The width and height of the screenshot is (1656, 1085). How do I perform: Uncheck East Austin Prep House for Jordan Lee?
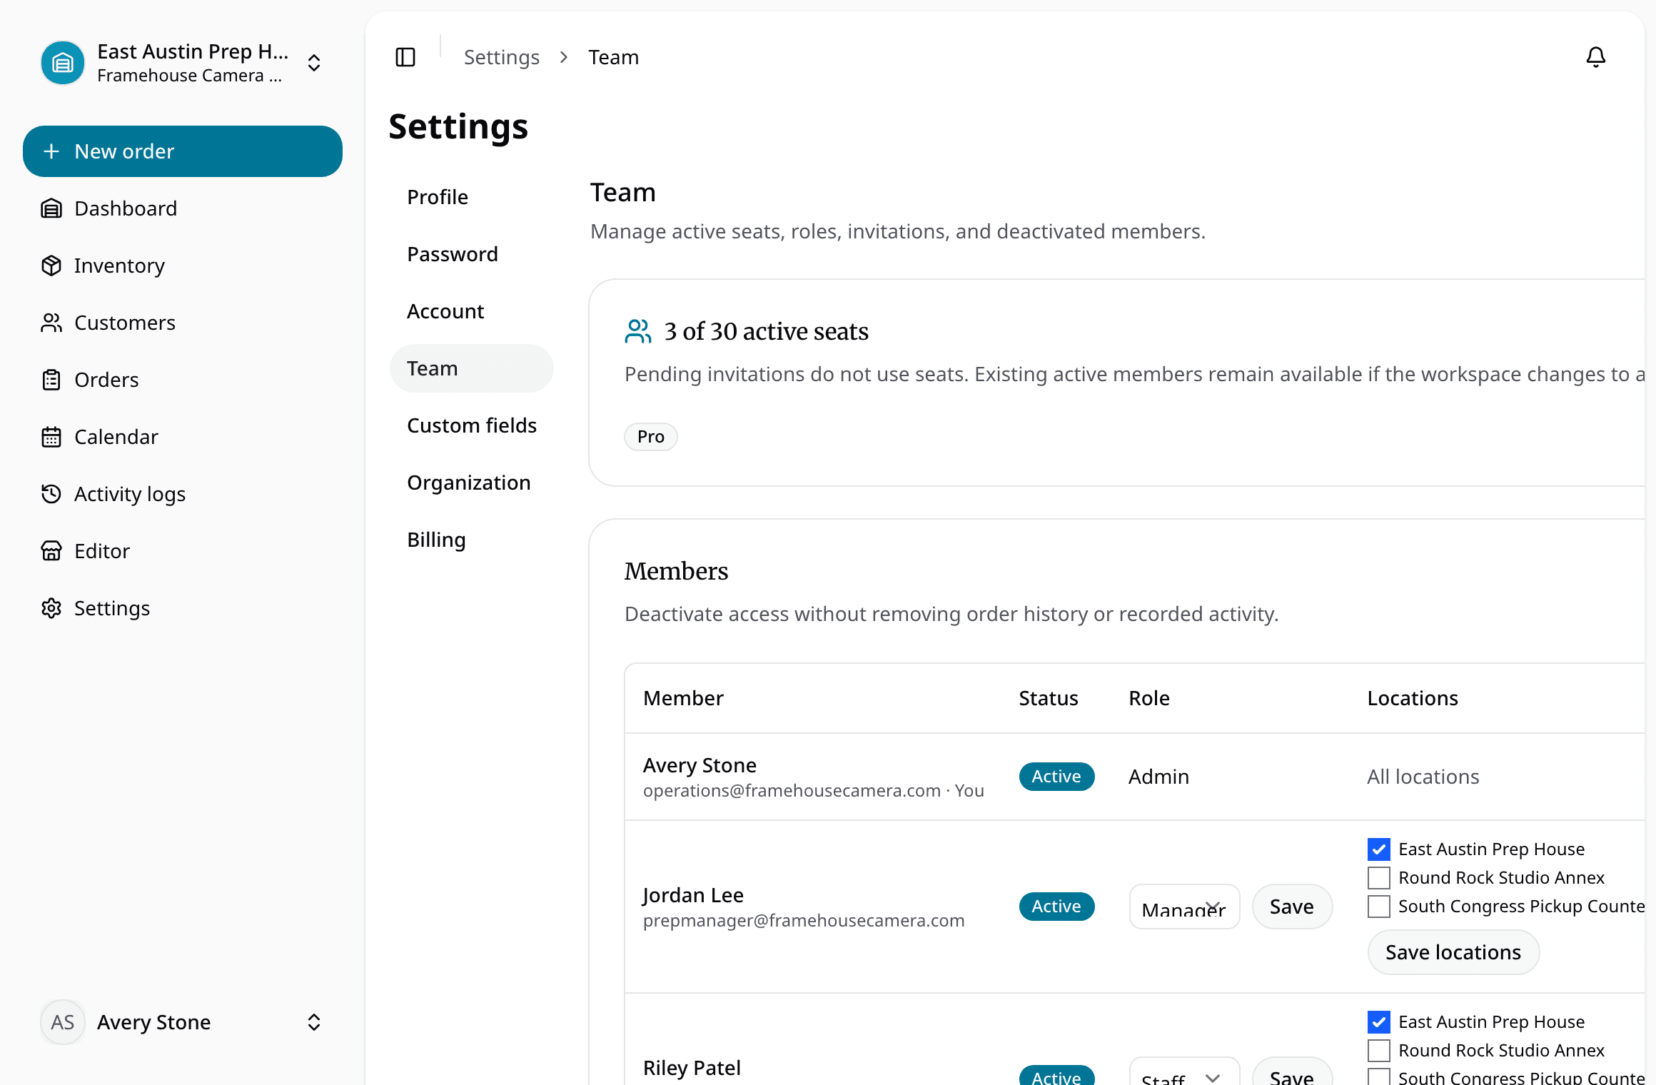pyautogui.click(x=1379, y=849)
